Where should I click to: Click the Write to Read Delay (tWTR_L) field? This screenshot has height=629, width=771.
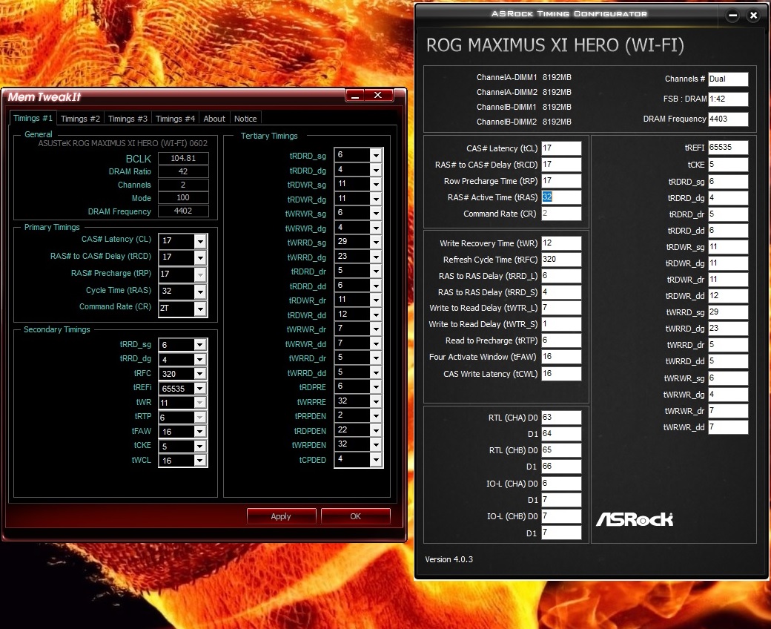click(x=561, y=308)
